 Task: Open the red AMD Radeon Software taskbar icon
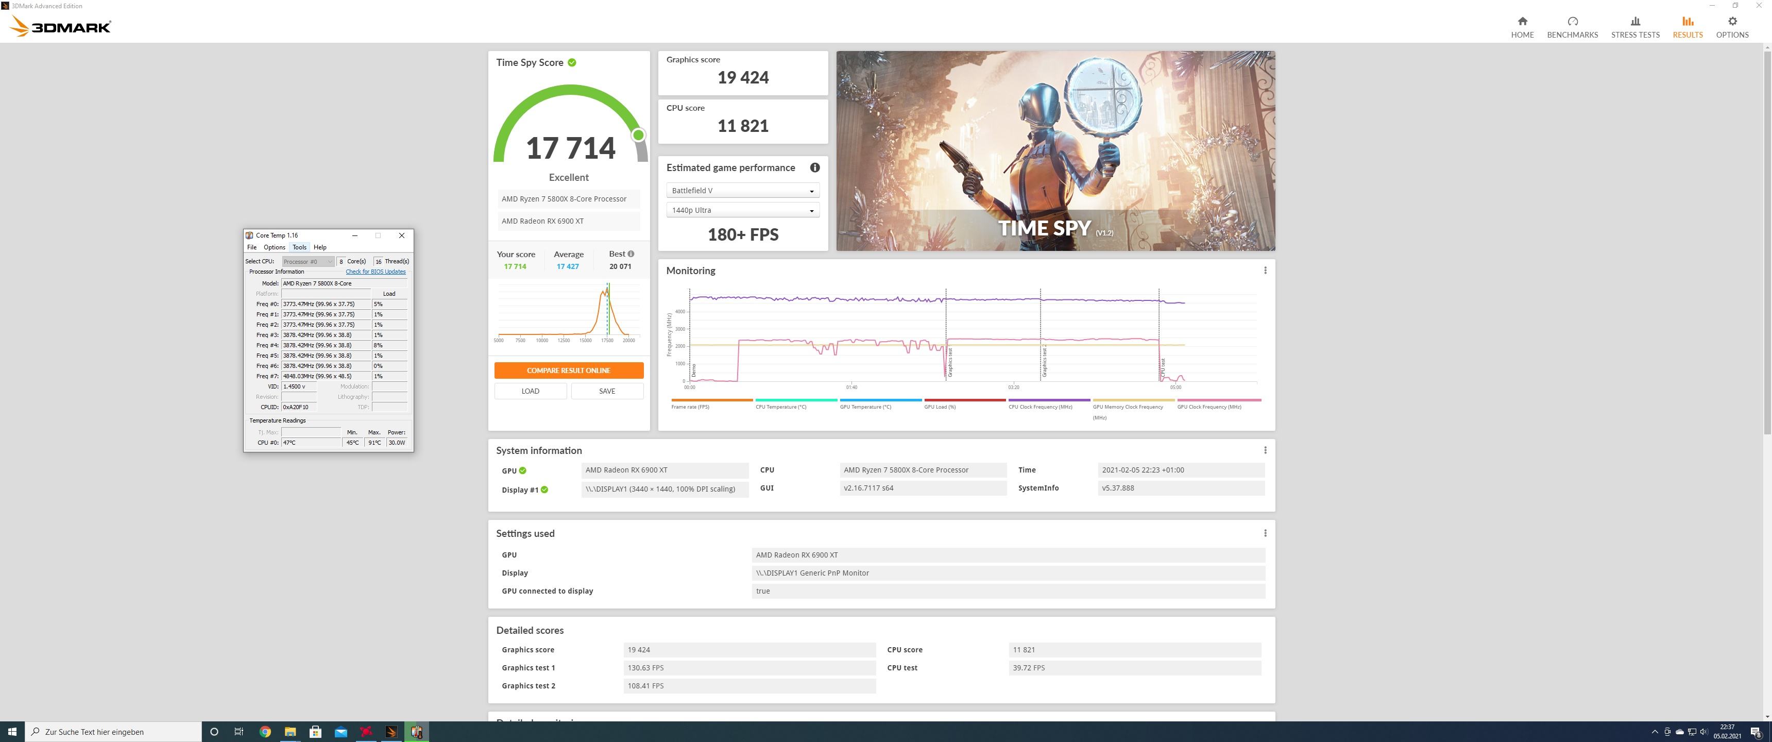tap(366, 732)
